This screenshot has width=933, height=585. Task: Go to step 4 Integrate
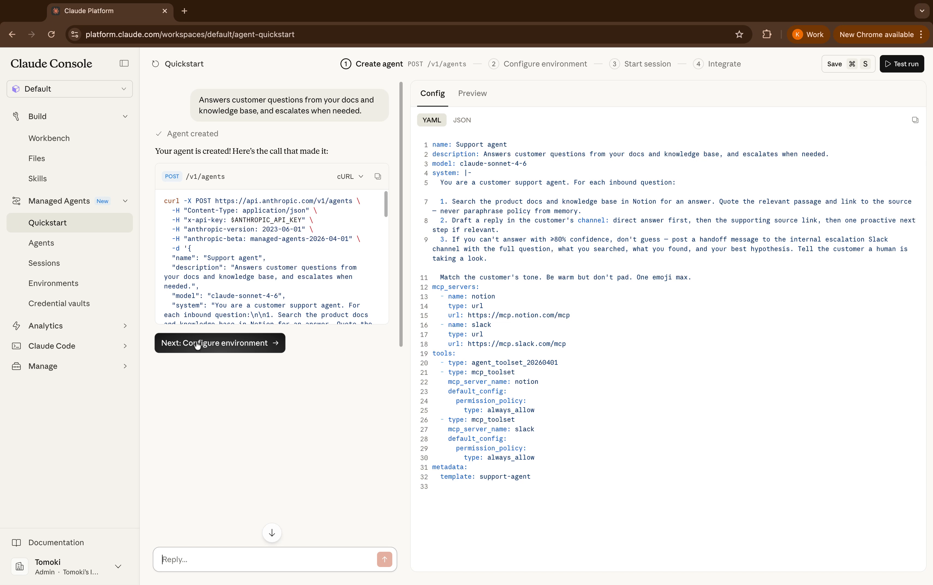[717, 64]
